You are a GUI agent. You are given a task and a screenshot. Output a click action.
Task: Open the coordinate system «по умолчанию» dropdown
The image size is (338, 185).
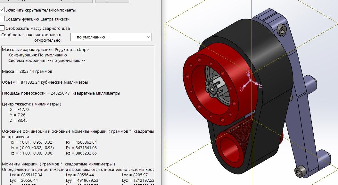pos(111,37)
